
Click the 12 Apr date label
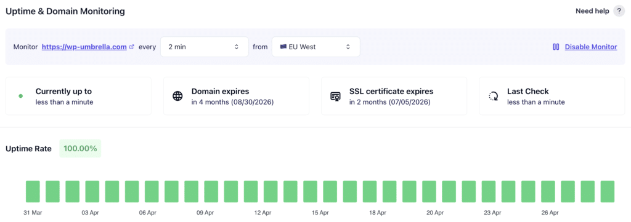tap(263, 212)
